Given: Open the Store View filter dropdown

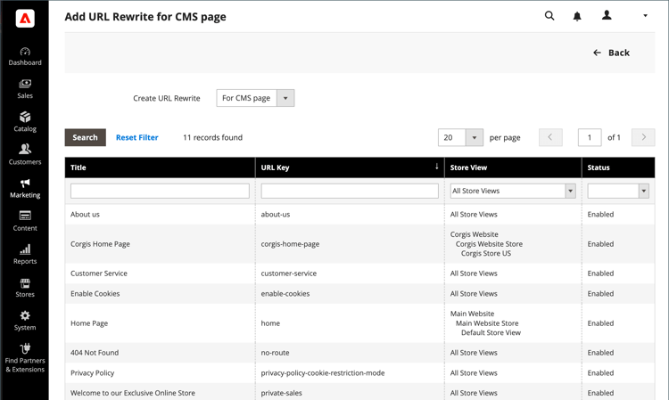Looking at the screenshot, I should tap(513, 191).
